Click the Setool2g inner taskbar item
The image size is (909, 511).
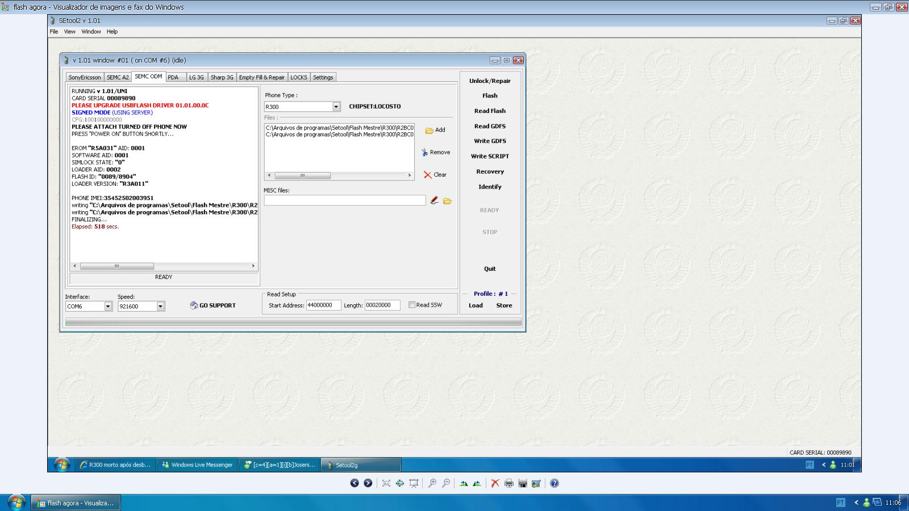361,465
